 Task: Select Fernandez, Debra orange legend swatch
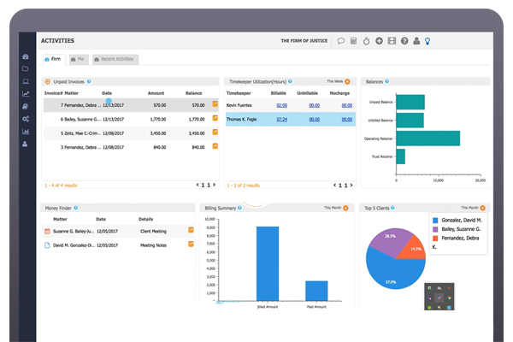435,239
